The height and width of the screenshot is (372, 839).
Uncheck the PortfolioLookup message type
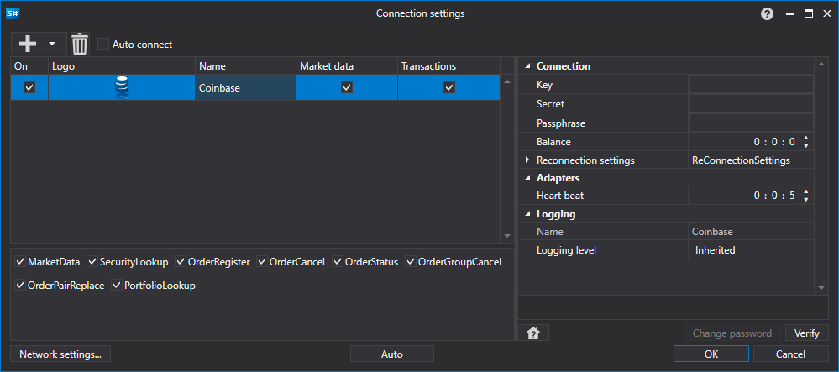[x=117, y=286]
